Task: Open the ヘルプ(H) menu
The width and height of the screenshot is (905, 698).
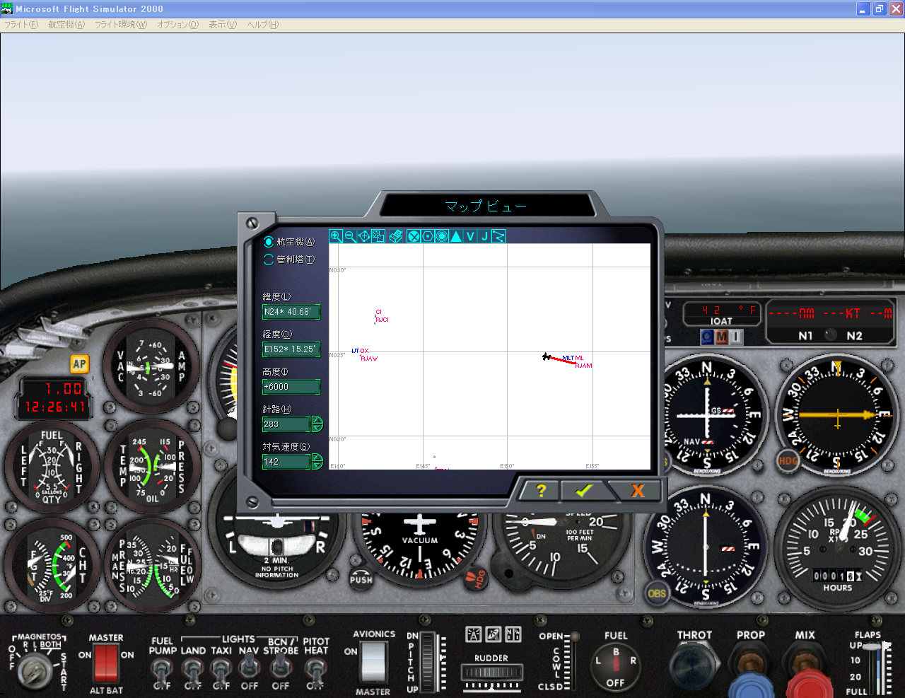Action: pyautogui.click(x=263, y=25)
